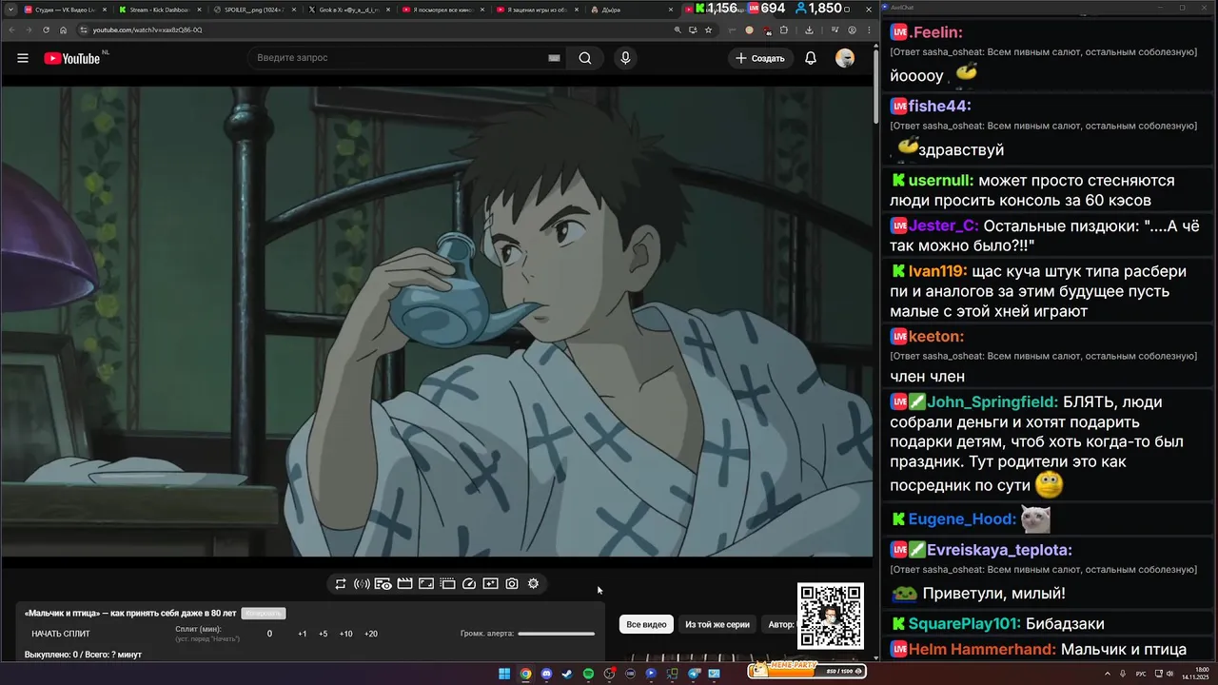Viewport: 1218px width, 685px height.
Task: Click the resize player rectangle icon
Action: [x=426, y=583]
